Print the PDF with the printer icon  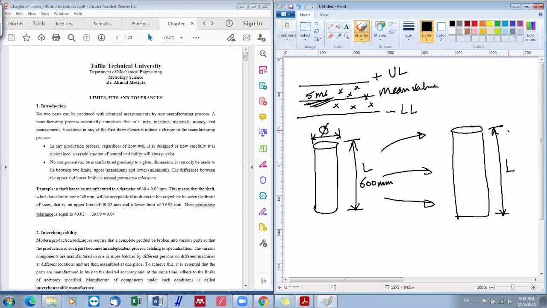pyautogui.click(x=56, y=38)
